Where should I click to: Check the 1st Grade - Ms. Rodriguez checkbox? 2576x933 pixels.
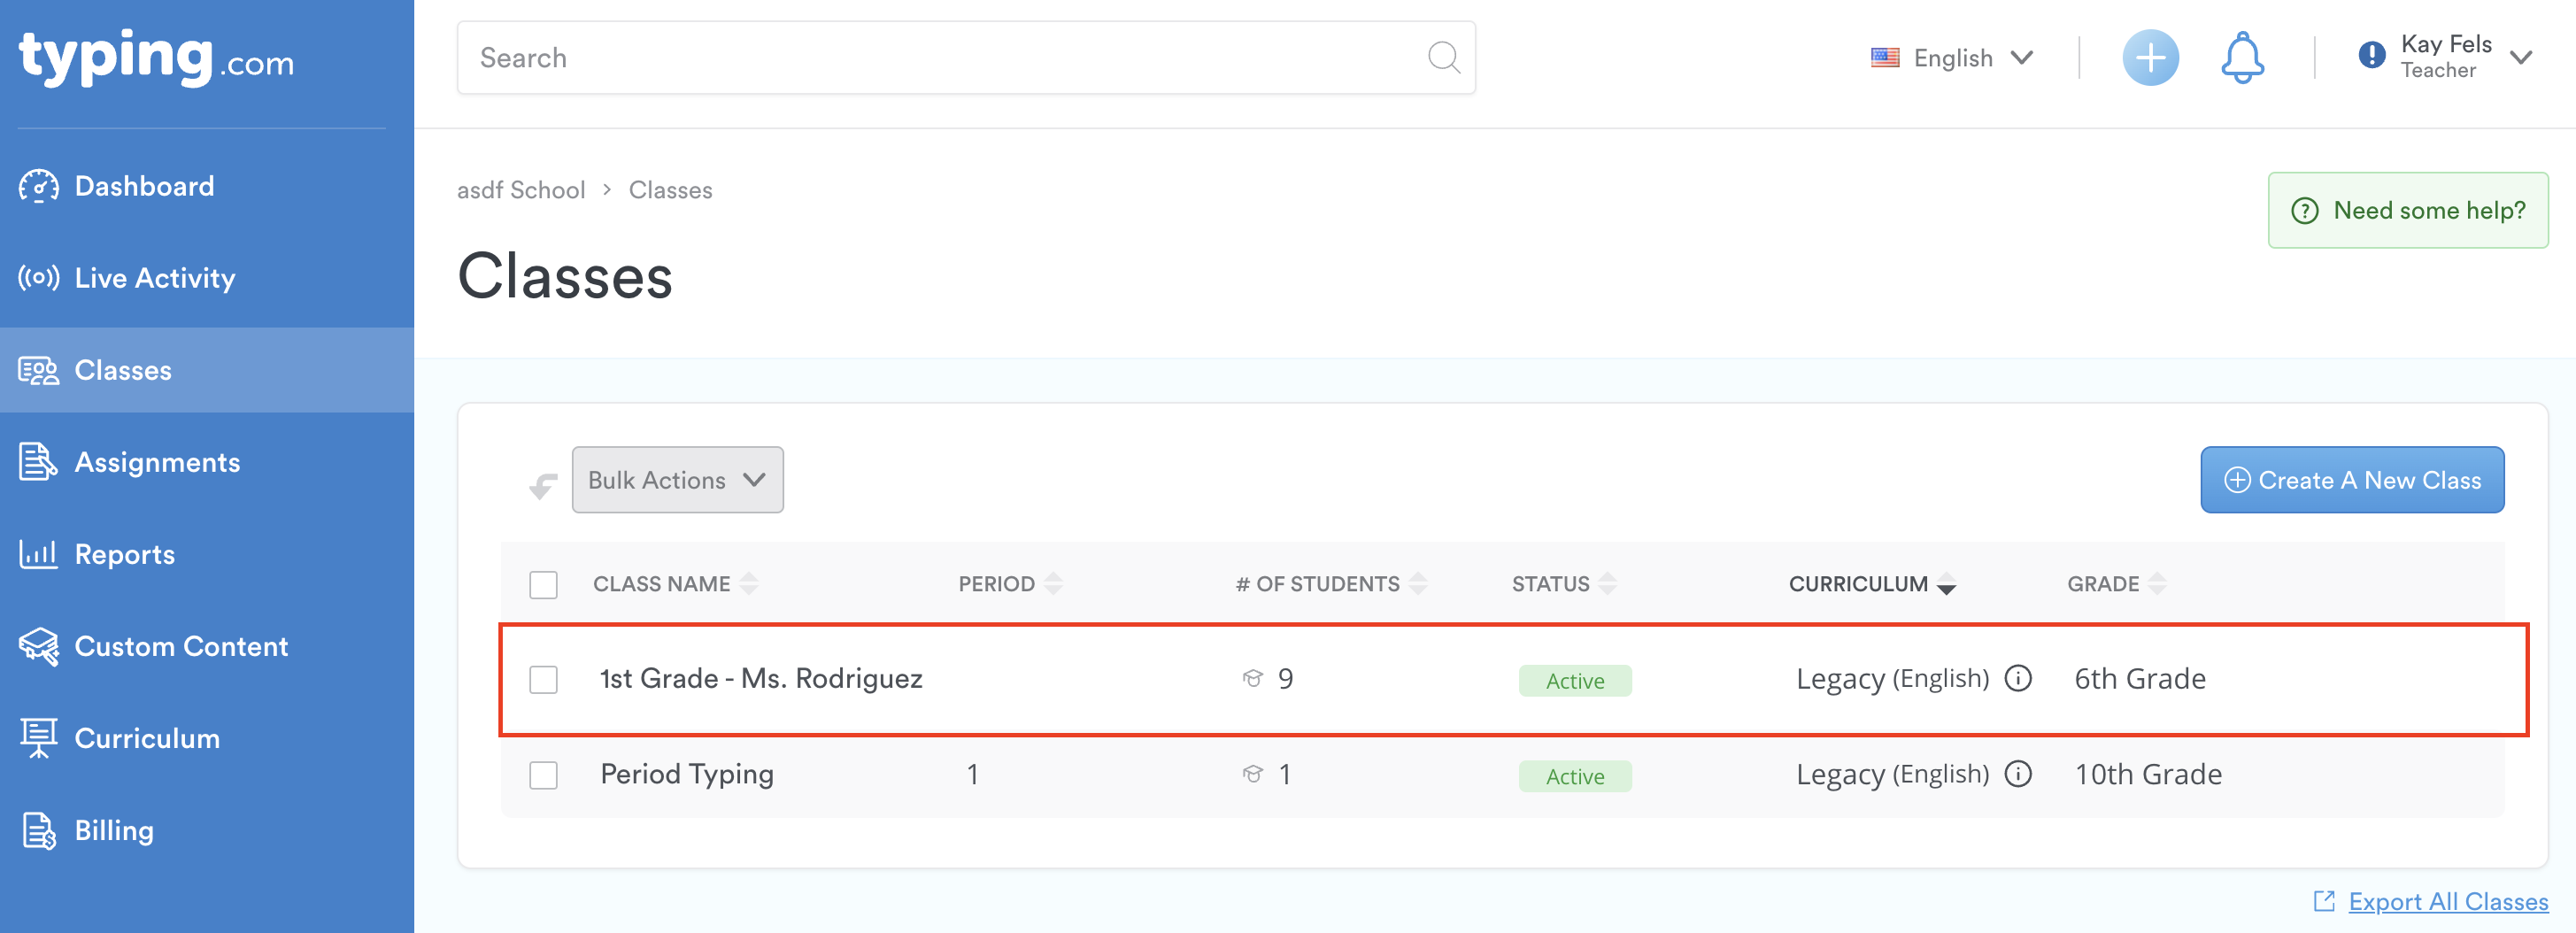(x=543, y=680)
